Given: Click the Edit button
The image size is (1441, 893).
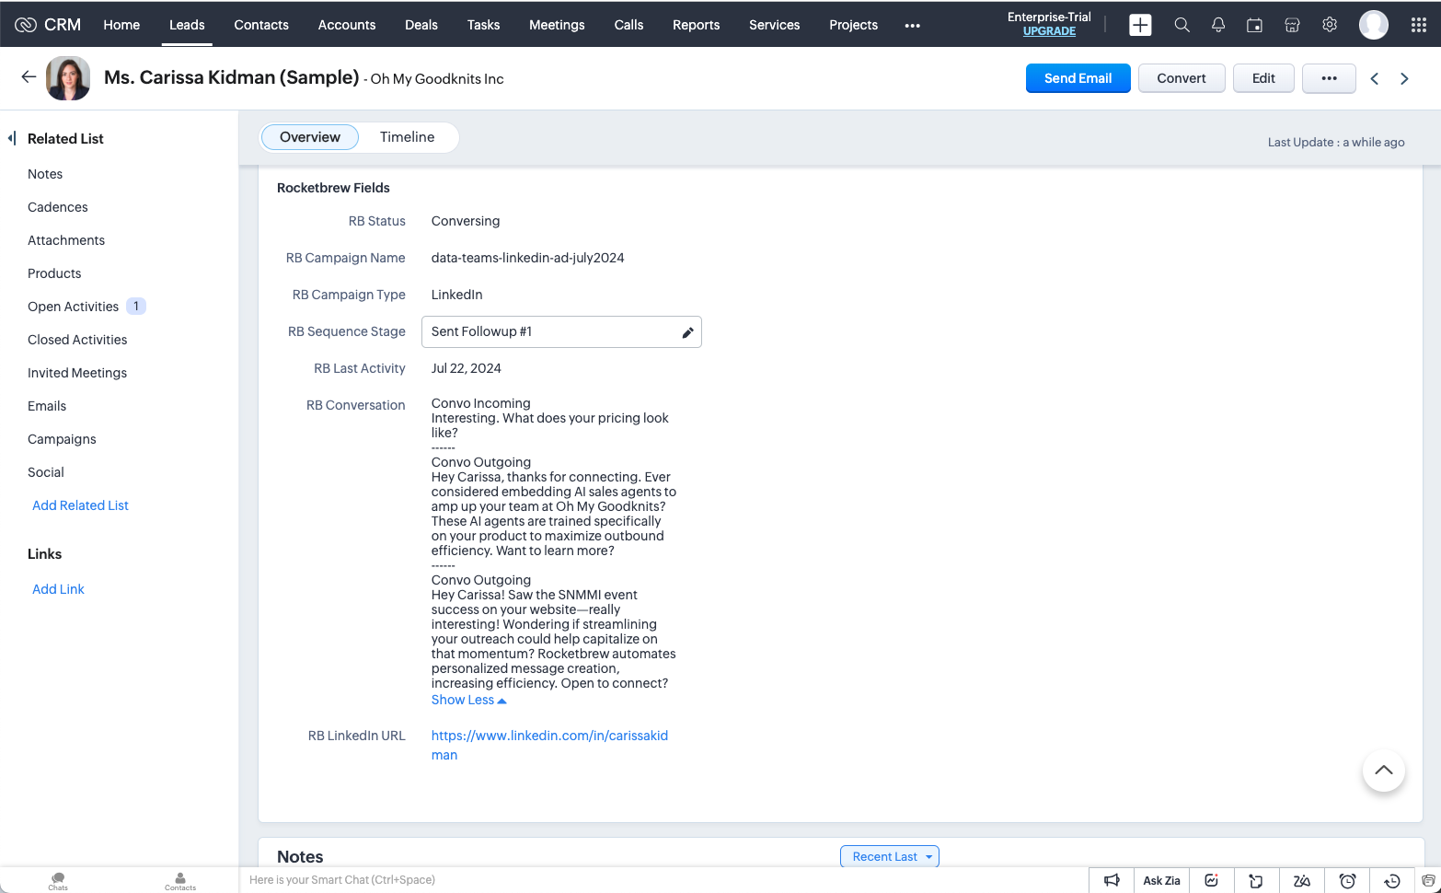Looking at the screenshot, I should 1263,78.
